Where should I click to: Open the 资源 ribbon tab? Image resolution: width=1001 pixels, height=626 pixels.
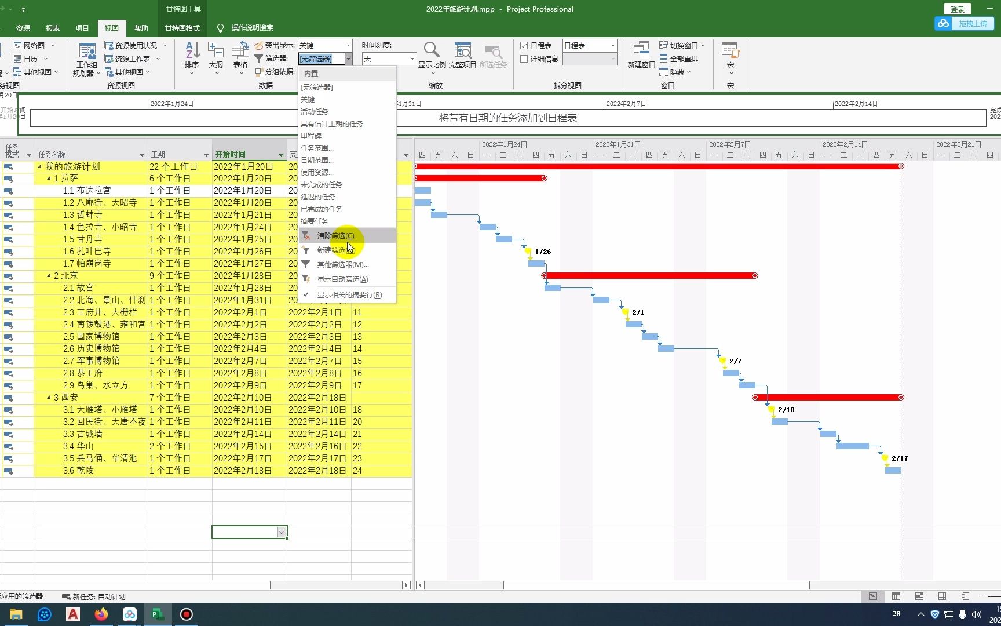(x=23, y=28)
